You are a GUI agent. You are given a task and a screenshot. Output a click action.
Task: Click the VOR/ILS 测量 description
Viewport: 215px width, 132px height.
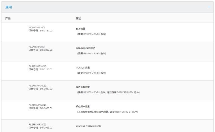click(81, 67)
